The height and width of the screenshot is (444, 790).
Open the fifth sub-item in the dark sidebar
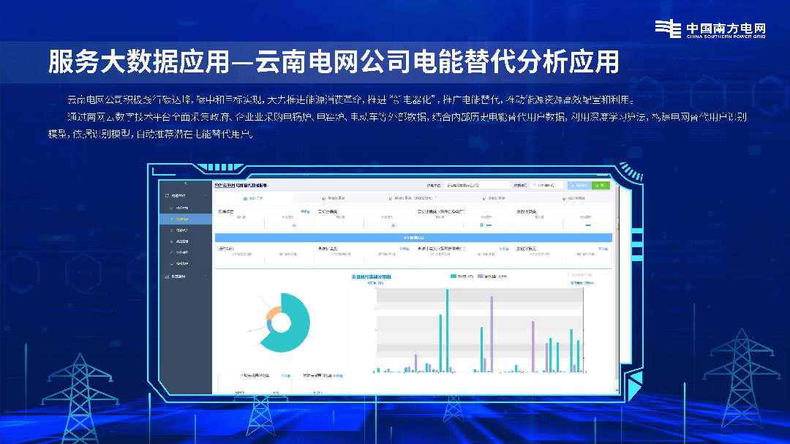point(185,252)
